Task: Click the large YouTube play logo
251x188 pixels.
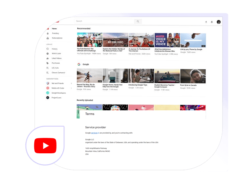Action: point(45,146)
